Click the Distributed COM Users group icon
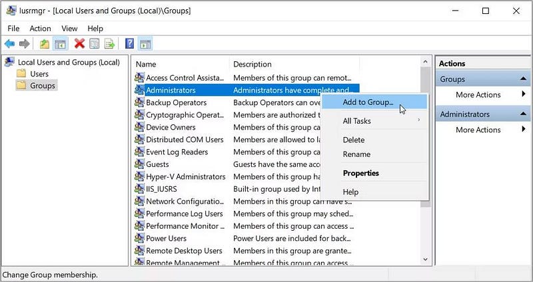The height and width of the screenshot is (282, 533). pos(139,139)
